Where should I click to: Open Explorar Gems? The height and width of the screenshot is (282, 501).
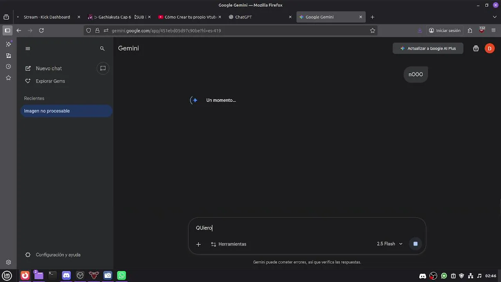[45, 81]
